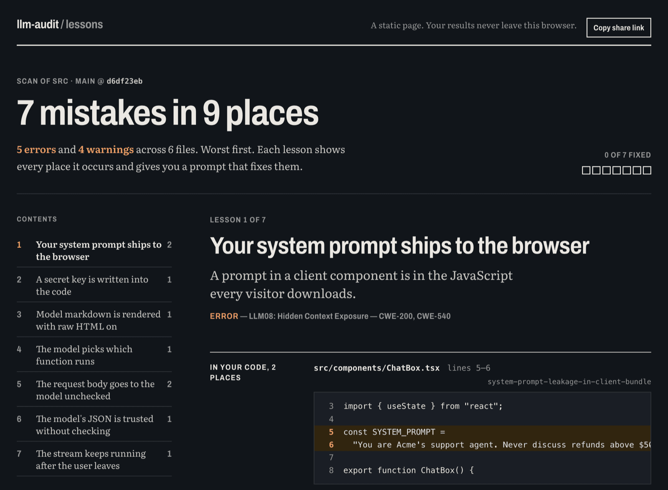Click the '0 OF 7 FIXED' label

tap(628, 155)
